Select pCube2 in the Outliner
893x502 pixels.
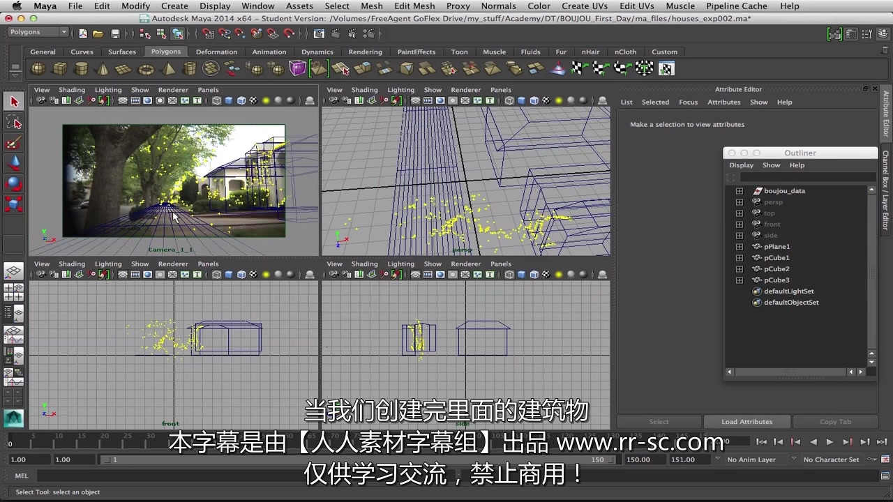(776, 268)
